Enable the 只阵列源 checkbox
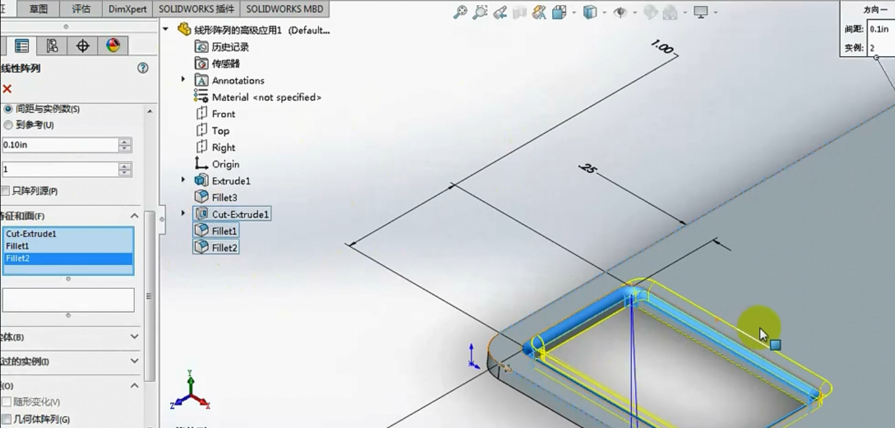The image size is (895, 428). [x=6, y=191]
